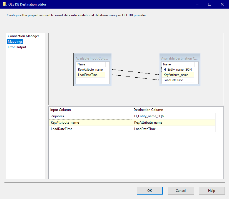
Task: Close the OLE DB Destination Editor
Action: click(x=222, y=4)
